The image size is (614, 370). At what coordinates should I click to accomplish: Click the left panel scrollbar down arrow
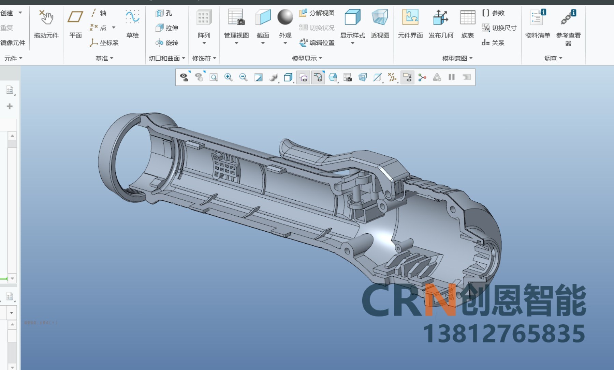point(12,278)
